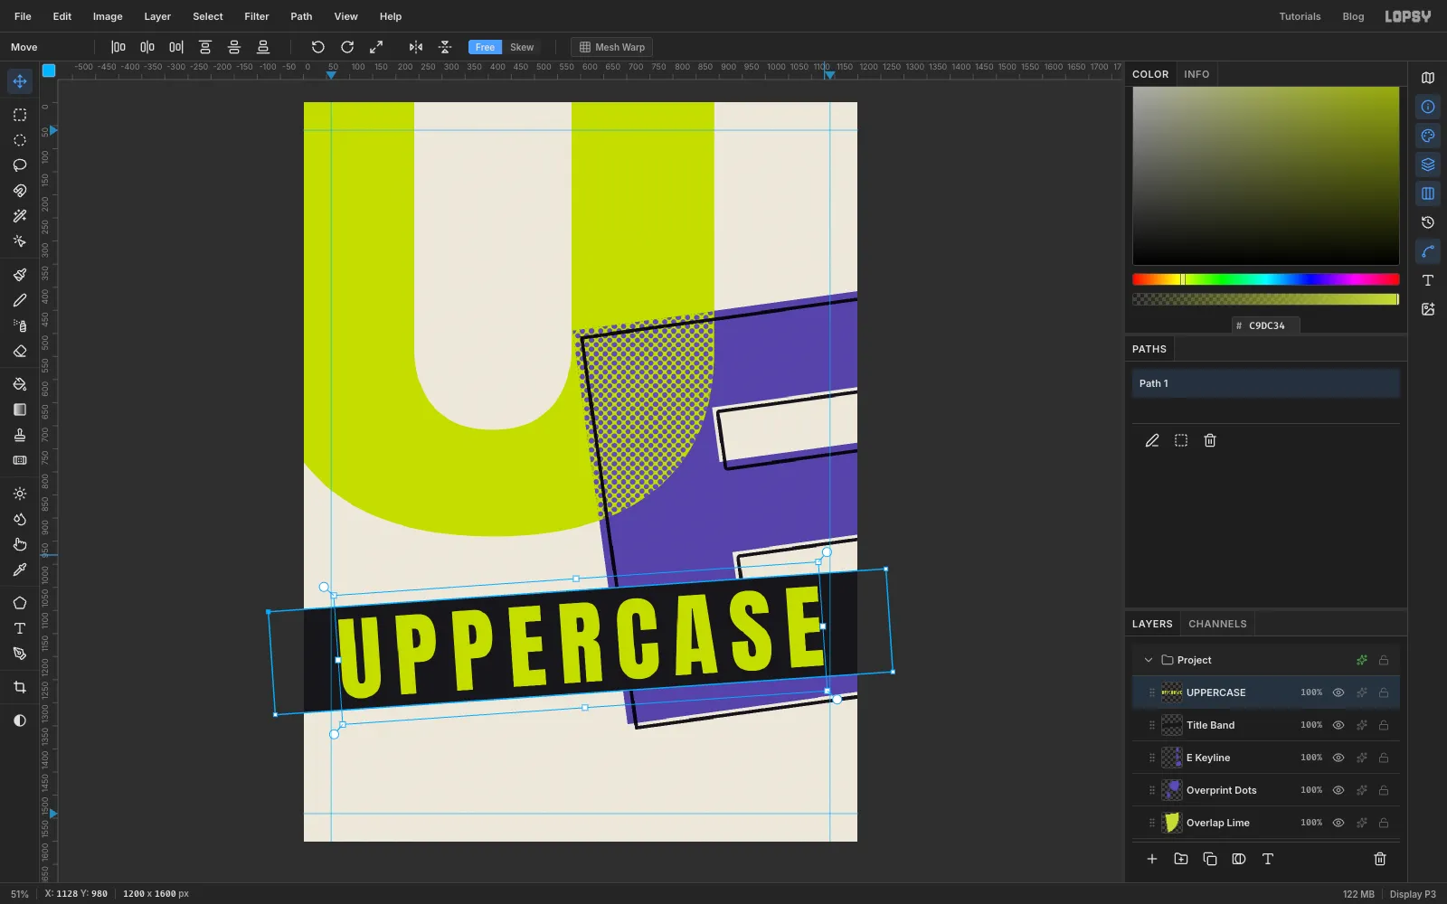Hide the Title Band layer

point(1338,725)
